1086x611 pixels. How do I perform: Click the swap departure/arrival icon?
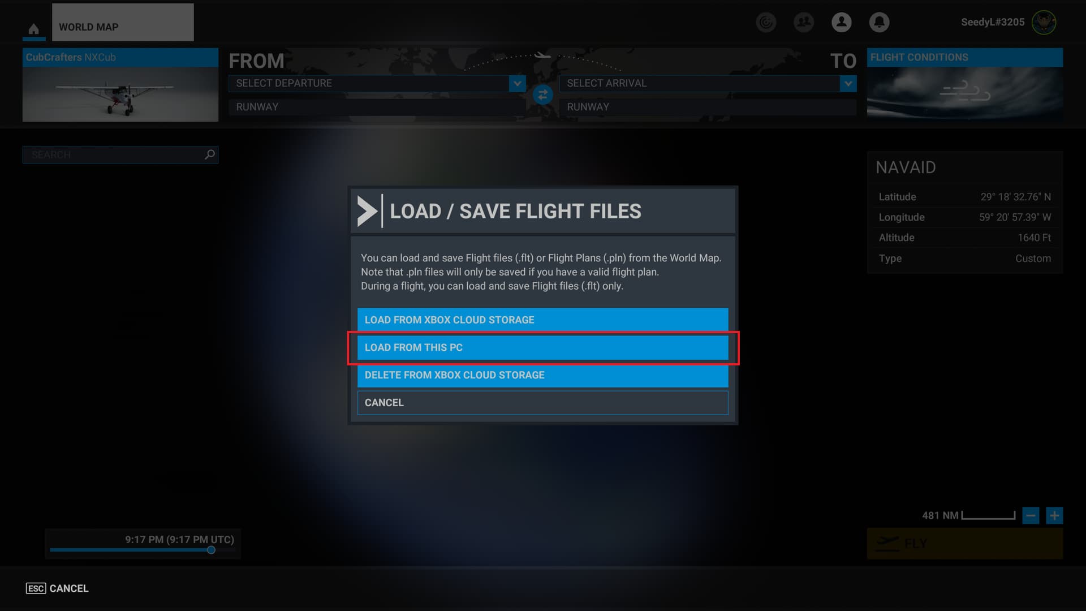pos(542,94)
